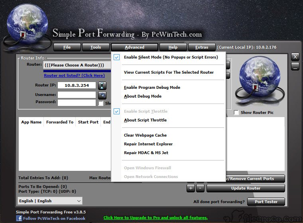The image size is (303, 223).
Task: Enable the Show Router Pic checkbox
Action: 236,113
